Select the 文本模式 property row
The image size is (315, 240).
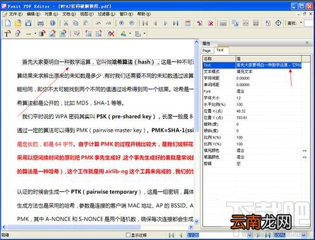pyautogui.click(x=252, y=72)
